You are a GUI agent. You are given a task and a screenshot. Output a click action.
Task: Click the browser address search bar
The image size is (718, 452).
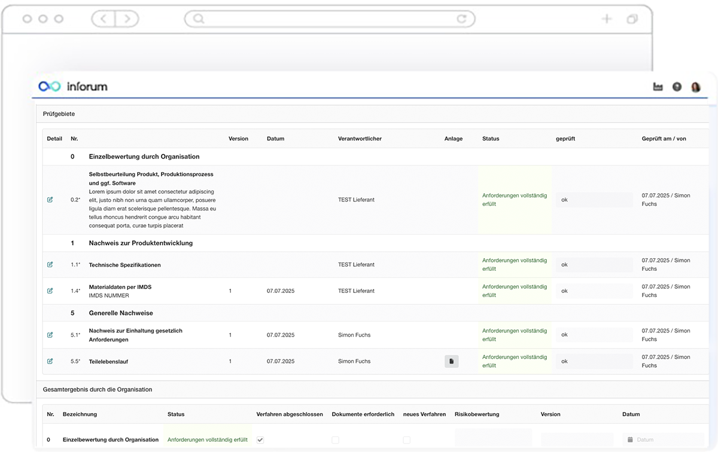coord(329,19)
